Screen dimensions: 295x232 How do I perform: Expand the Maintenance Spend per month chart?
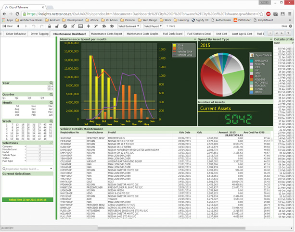pos(195,39)
